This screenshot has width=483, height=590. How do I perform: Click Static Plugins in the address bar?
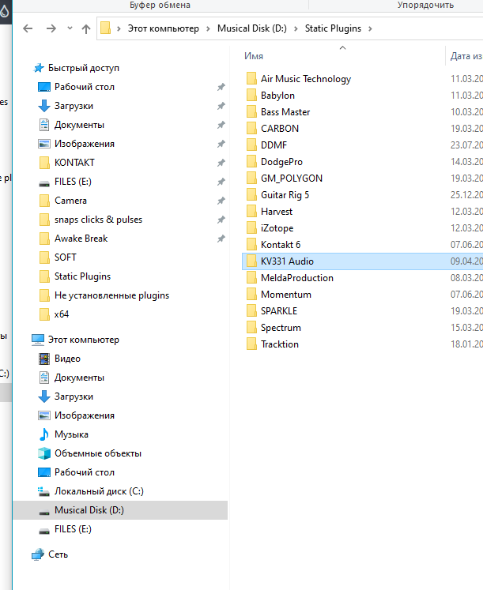tap(333, 28)
